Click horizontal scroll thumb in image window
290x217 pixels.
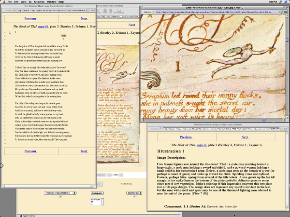[264, 120]
